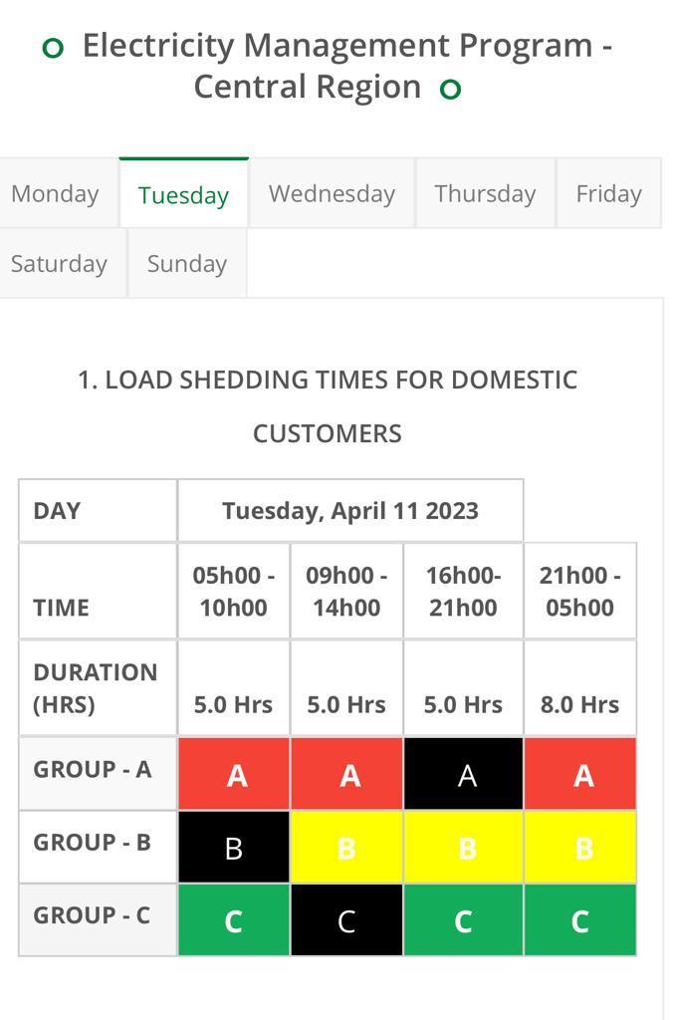Click green circle icon left of title
Screen dimensions: 673x1020
click(53, 48)
